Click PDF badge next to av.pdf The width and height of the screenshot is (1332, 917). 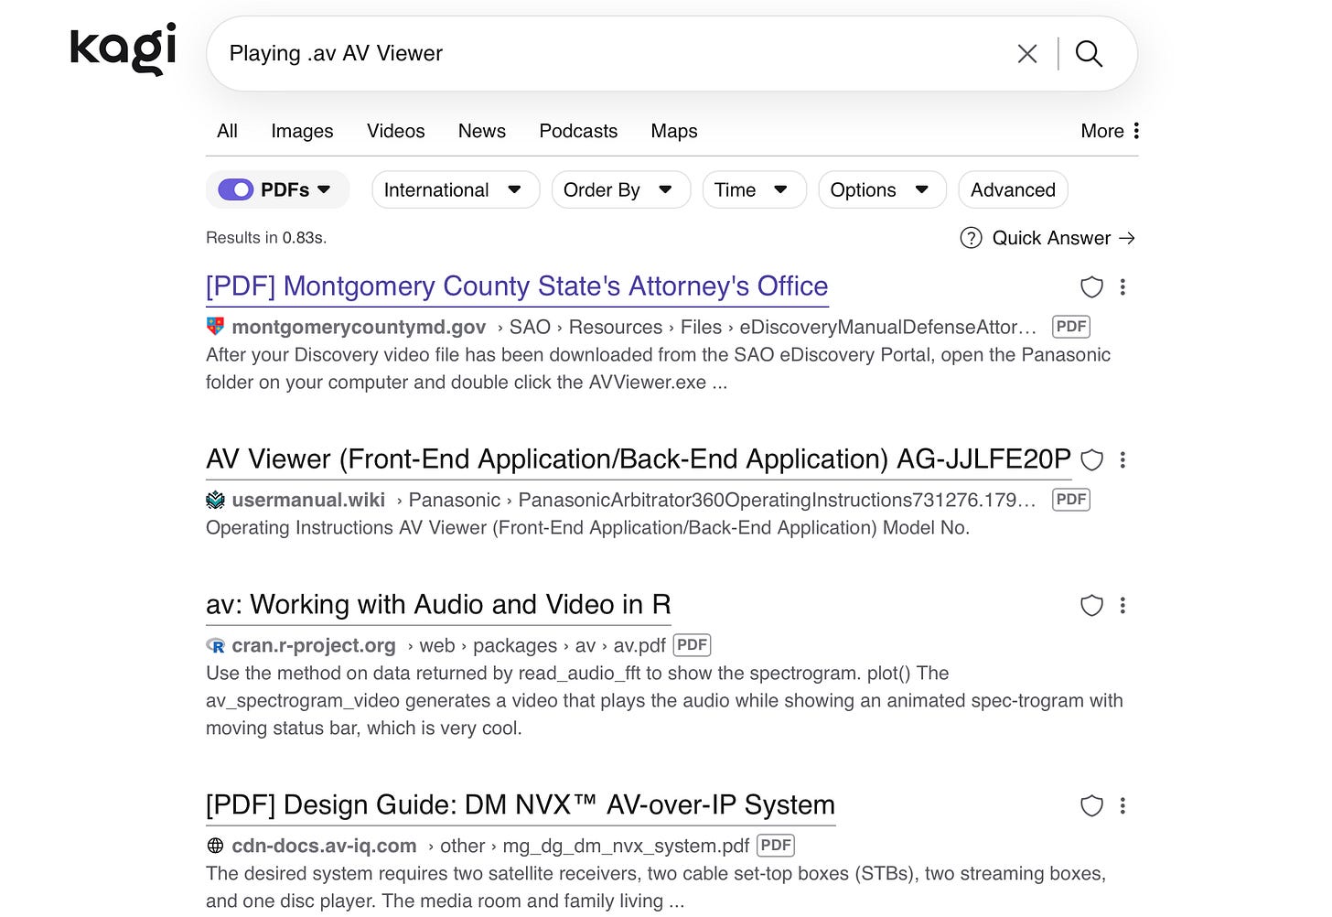point(692,644)
